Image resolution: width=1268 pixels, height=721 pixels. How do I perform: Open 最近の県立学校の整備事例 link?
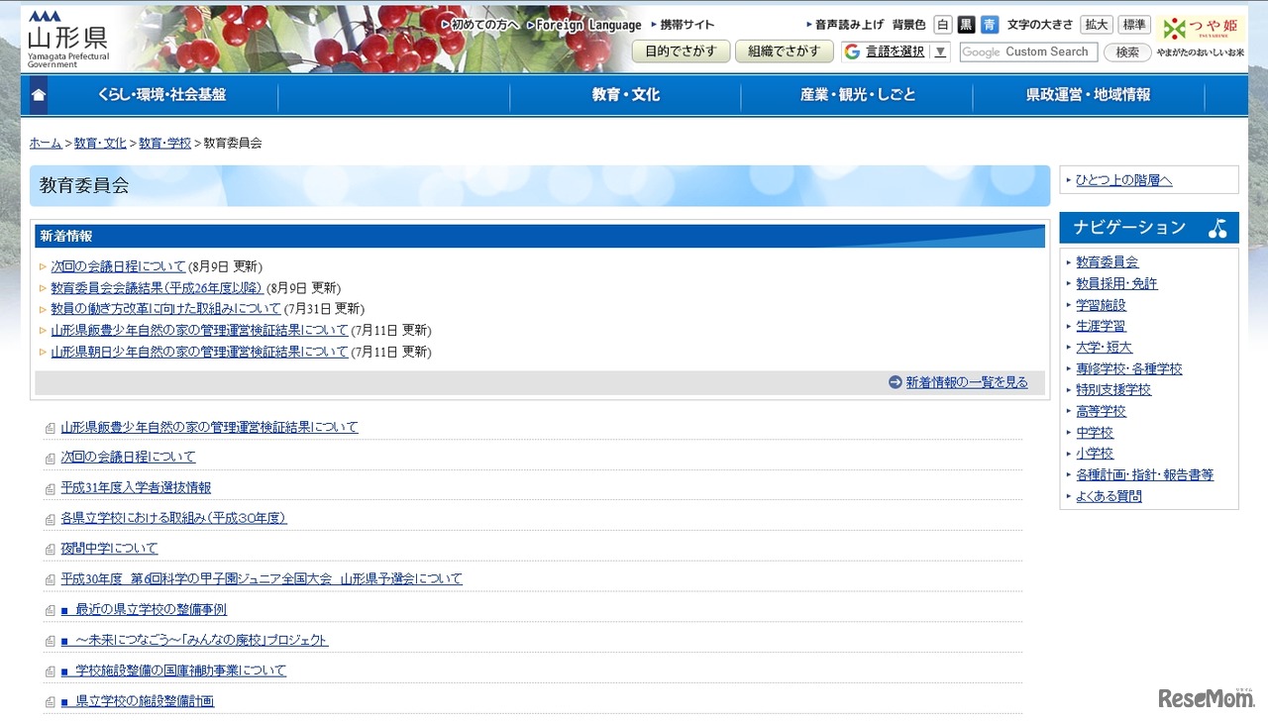point(144,610)
